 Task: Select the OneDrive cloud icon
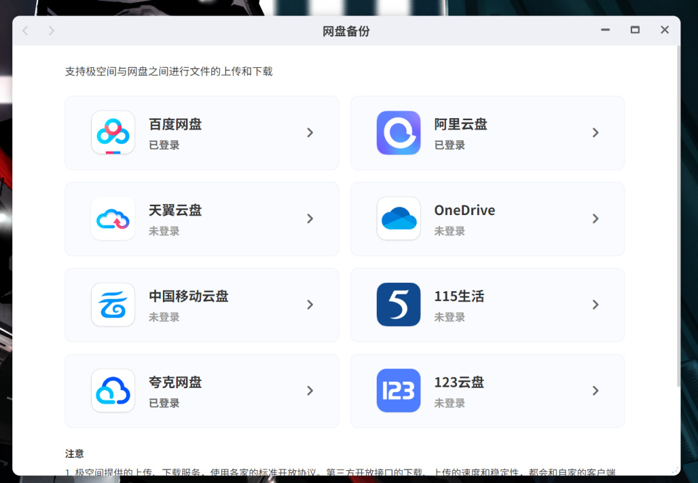coord(398,218)
